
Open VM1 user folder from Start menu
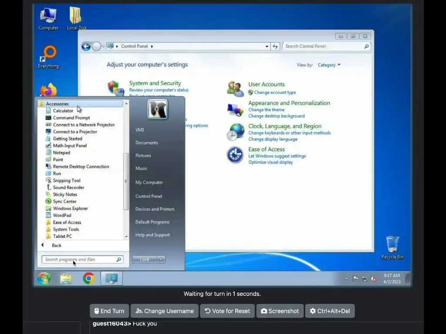(140, 130)
